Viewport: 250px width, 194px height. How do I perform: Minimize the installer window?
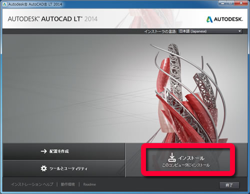pyautogui.click(x=223, y=3)
